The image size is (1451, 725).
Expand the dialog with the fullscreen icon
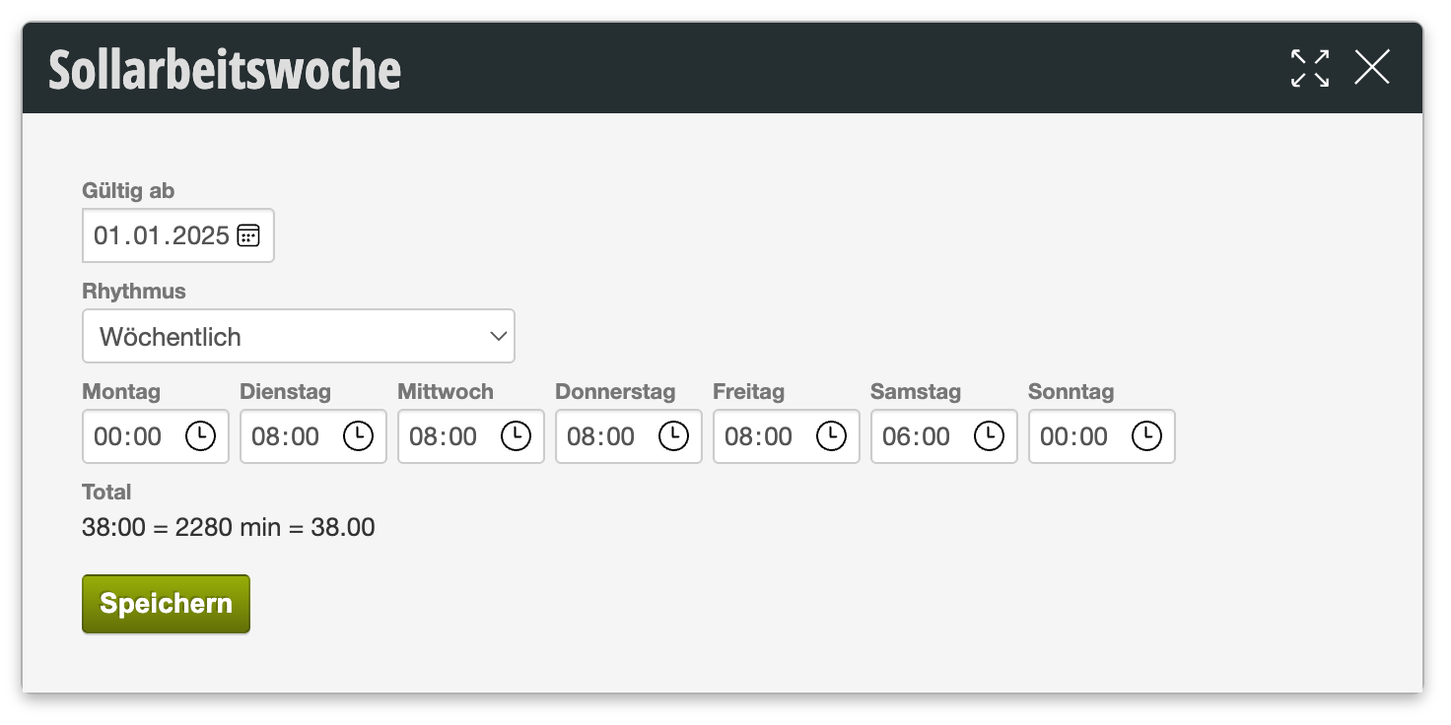tap(1309, 68)
